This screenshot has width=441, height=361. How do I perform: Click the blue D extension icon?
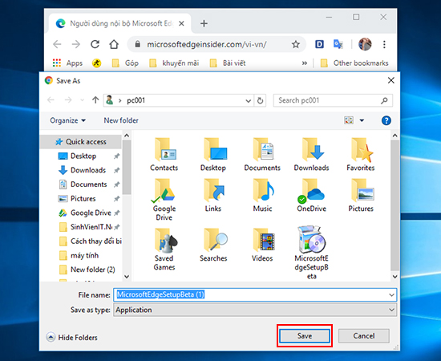coord(319,44)
